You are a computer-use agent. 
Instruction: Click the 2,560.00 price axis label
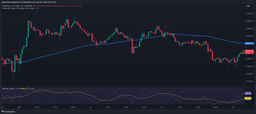(x=249, y=66)
